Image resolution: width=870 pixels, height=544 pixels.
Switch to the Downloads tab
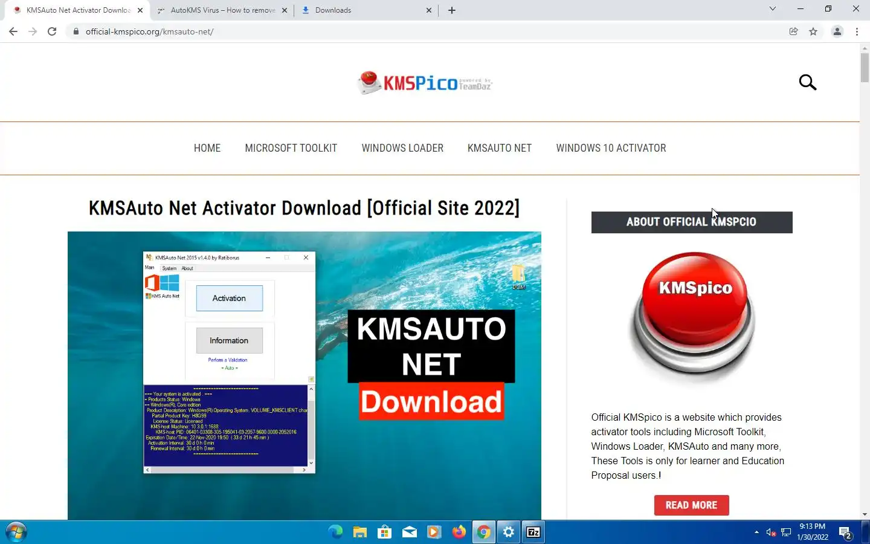tap(367, 10)
